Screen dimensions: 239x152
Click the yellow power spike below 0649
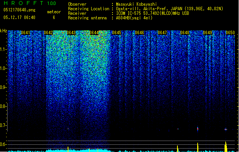tap(198, 147)
